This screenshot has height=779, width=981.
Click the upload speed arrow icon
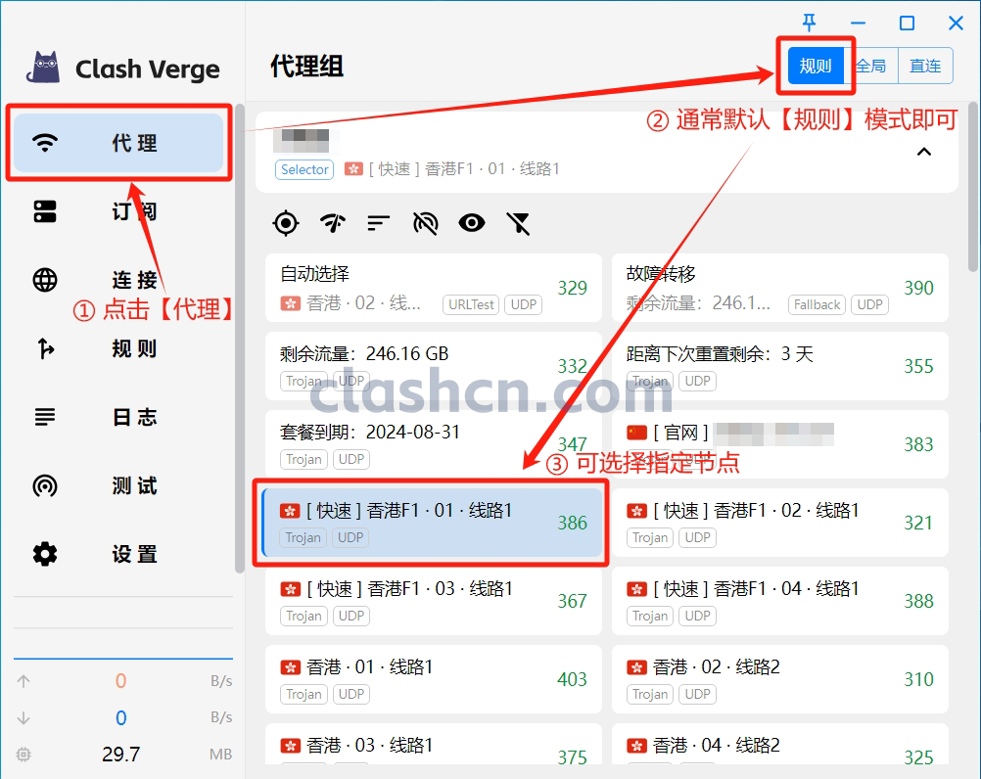coord(23,681)
